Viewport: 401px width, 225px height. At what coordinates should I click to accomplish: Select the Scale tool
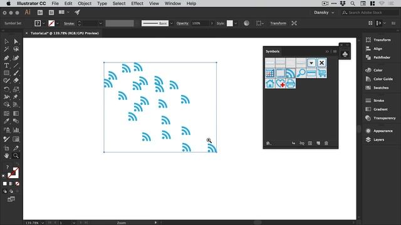click(x=16, y=89)
